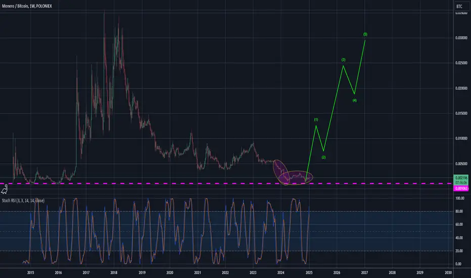This screenshot has height=278, width=471.
Task: Click the 2020 label on time axis
Action: click(x=170, y=272)
